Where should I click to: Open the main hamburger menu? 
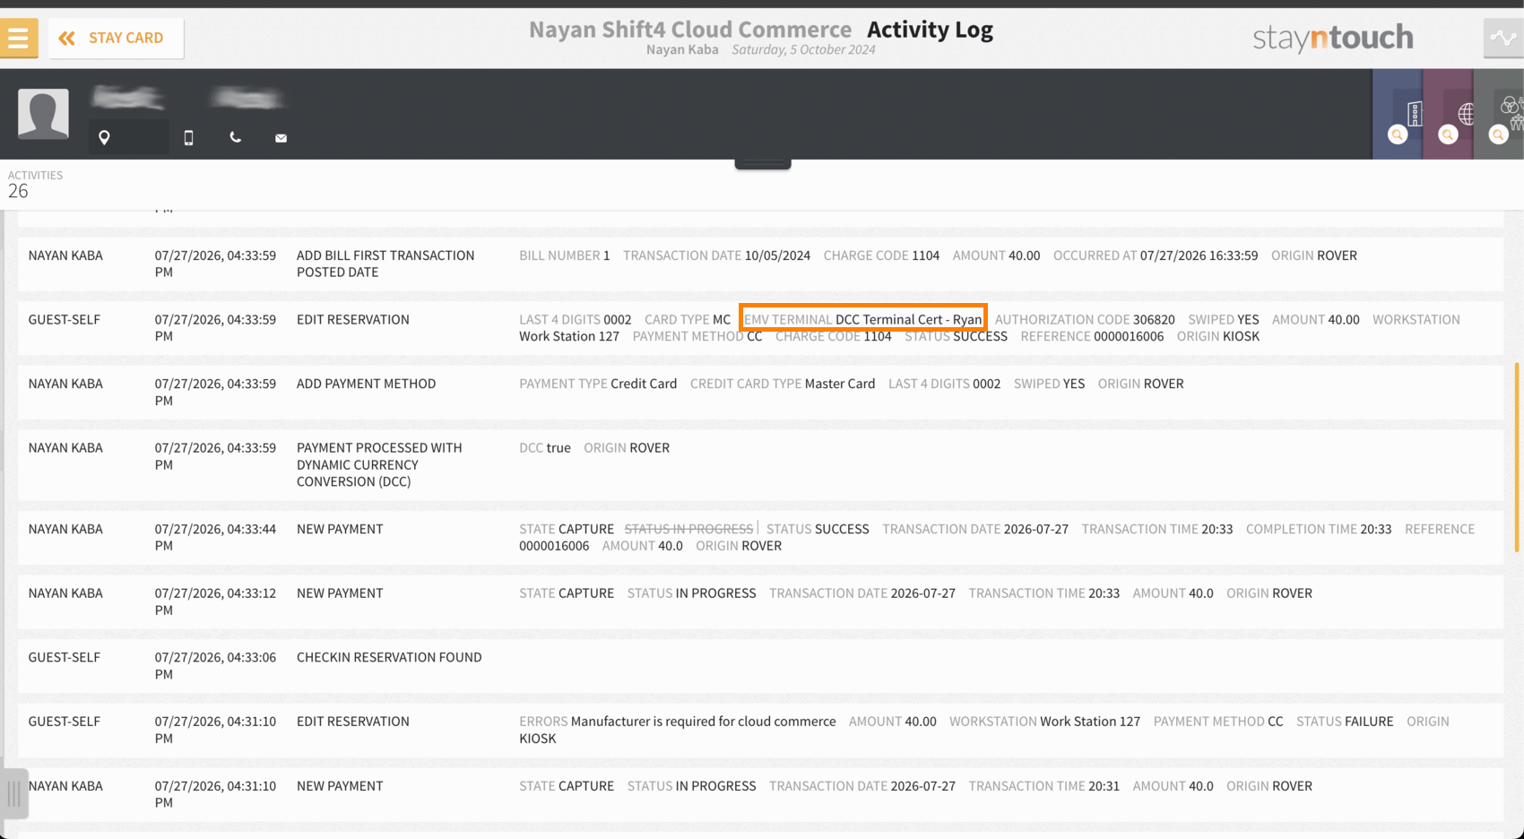[19, 39]
